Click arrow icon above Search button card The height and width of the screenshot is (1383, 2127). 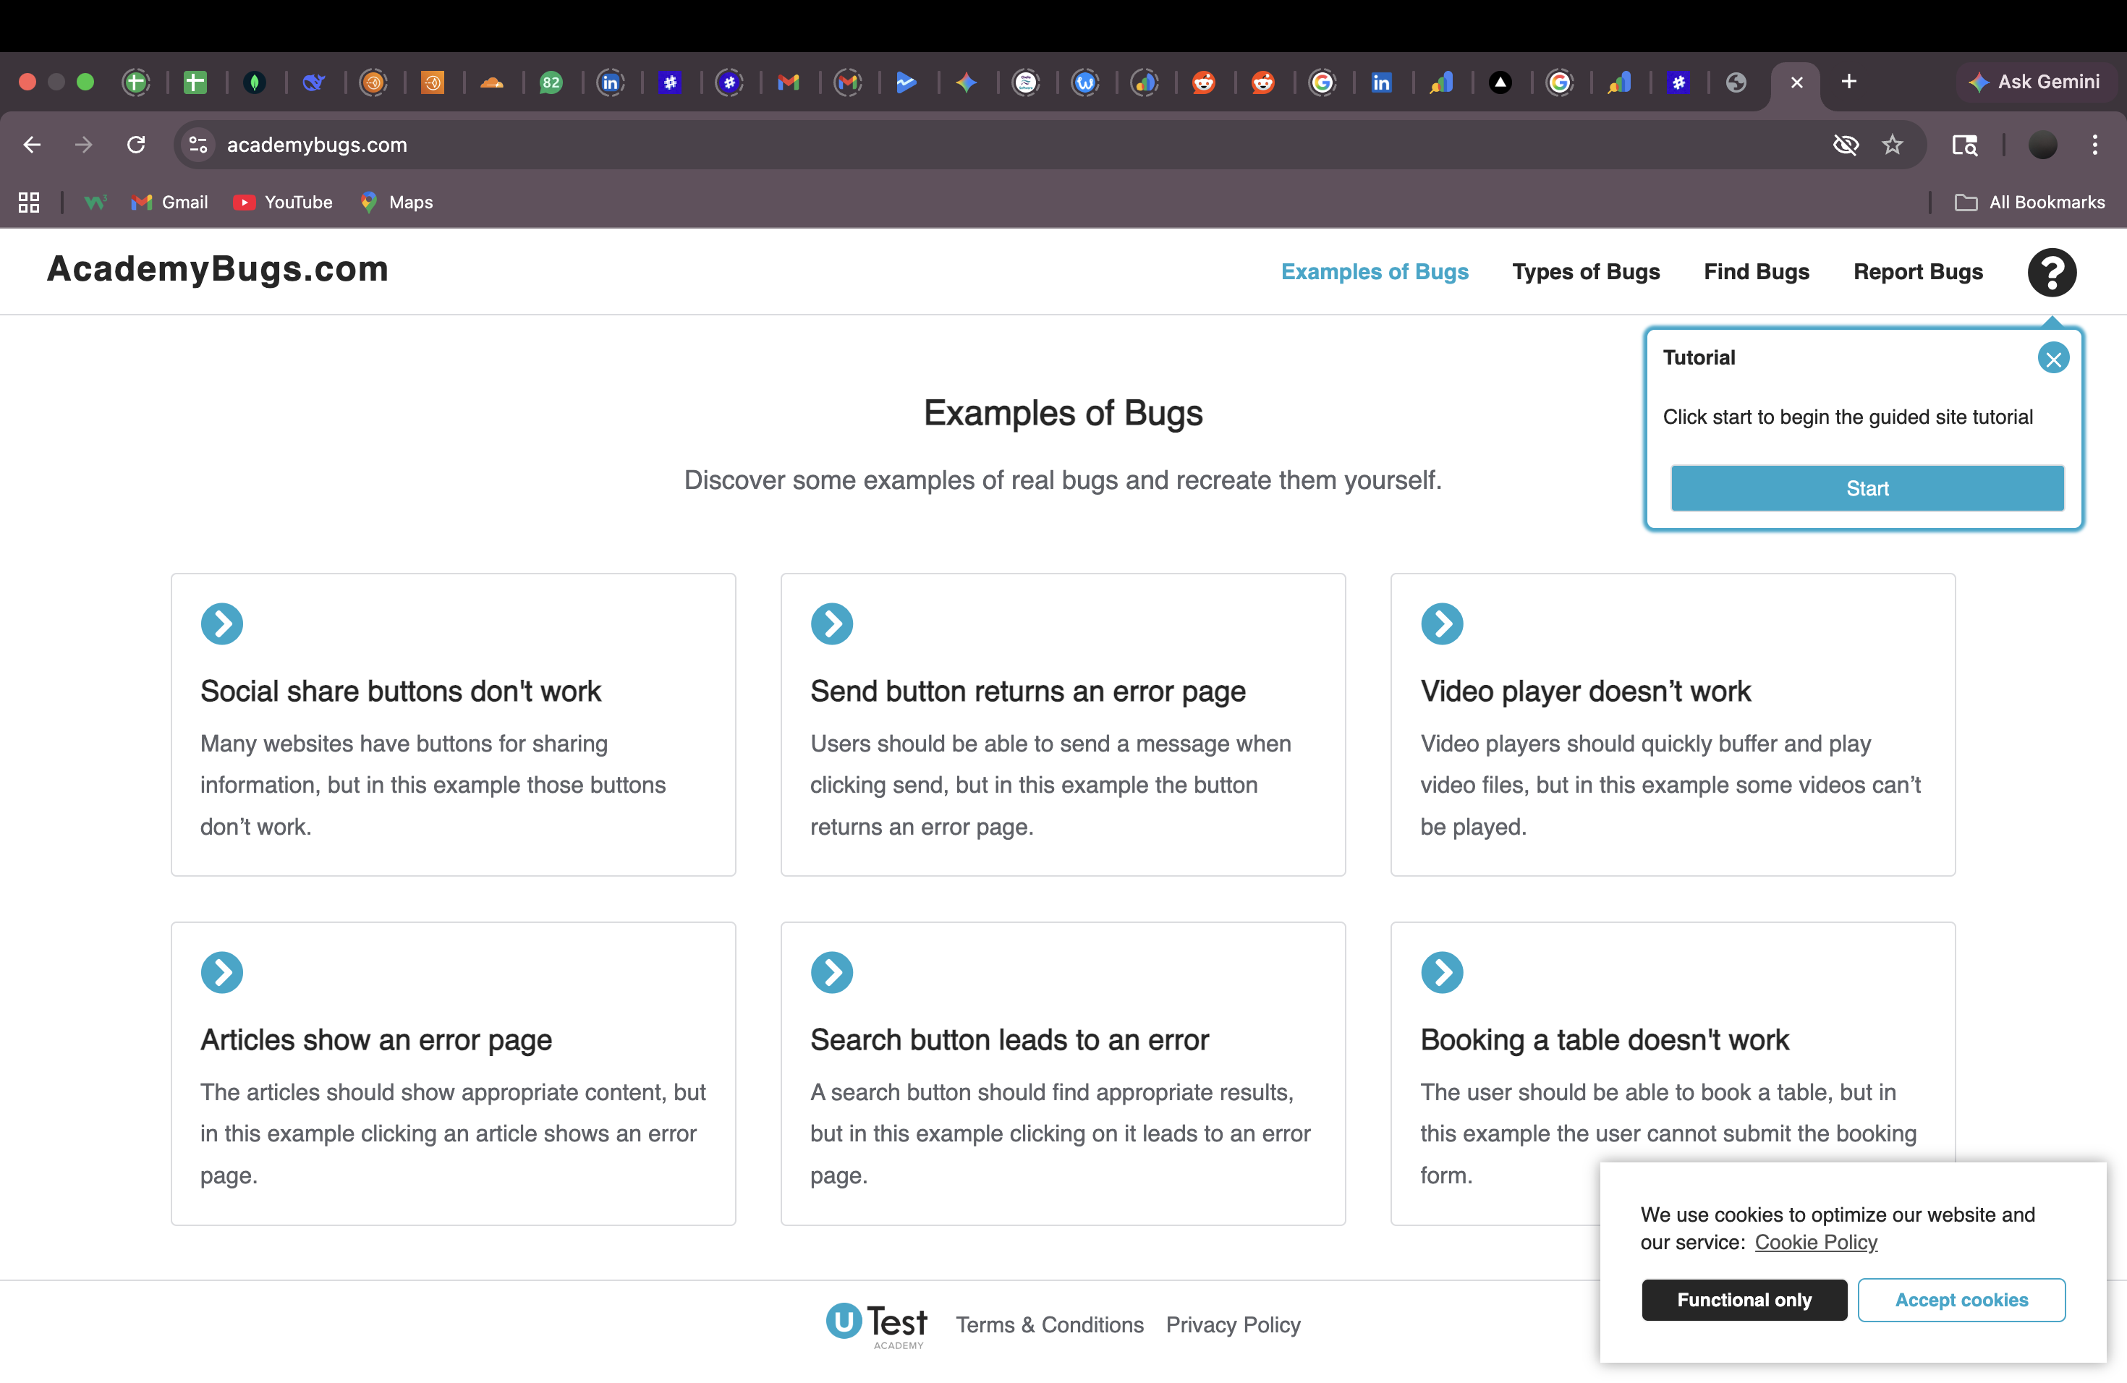(831, 972)
